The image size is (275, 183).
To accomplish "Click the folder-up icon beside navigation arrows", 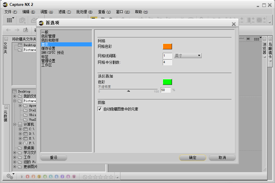I will point(26,30).
